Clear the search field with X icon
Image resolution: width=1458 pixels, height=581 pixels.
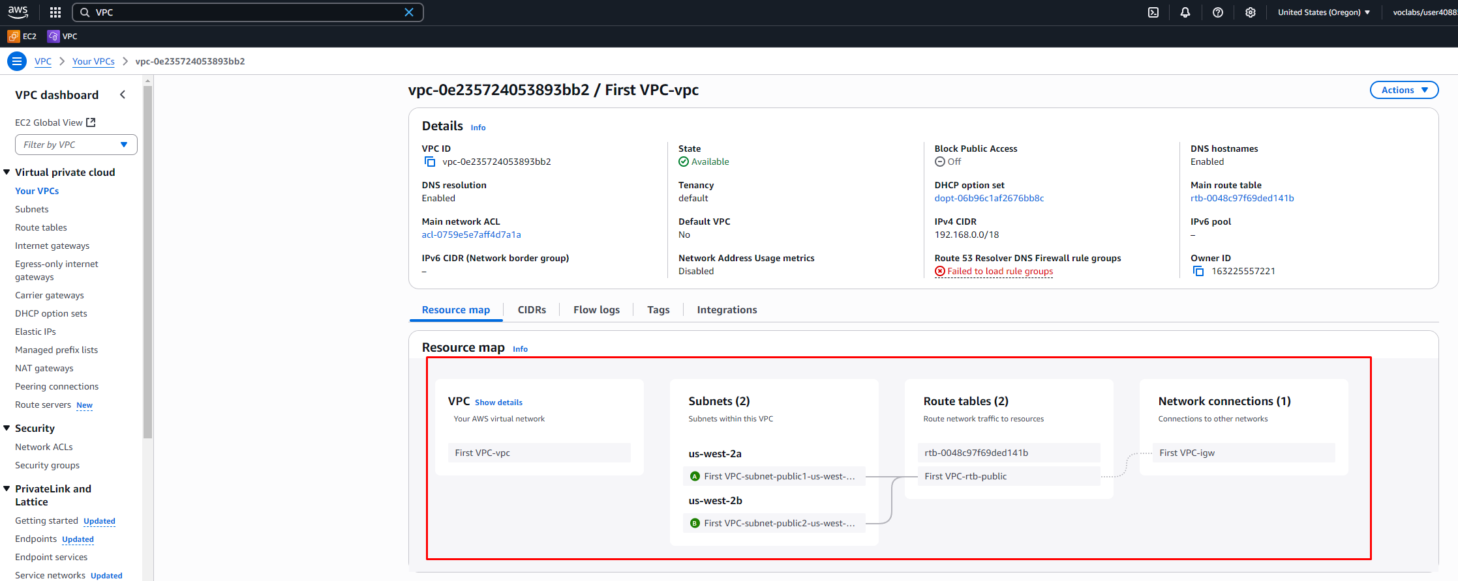pos(409,12)
